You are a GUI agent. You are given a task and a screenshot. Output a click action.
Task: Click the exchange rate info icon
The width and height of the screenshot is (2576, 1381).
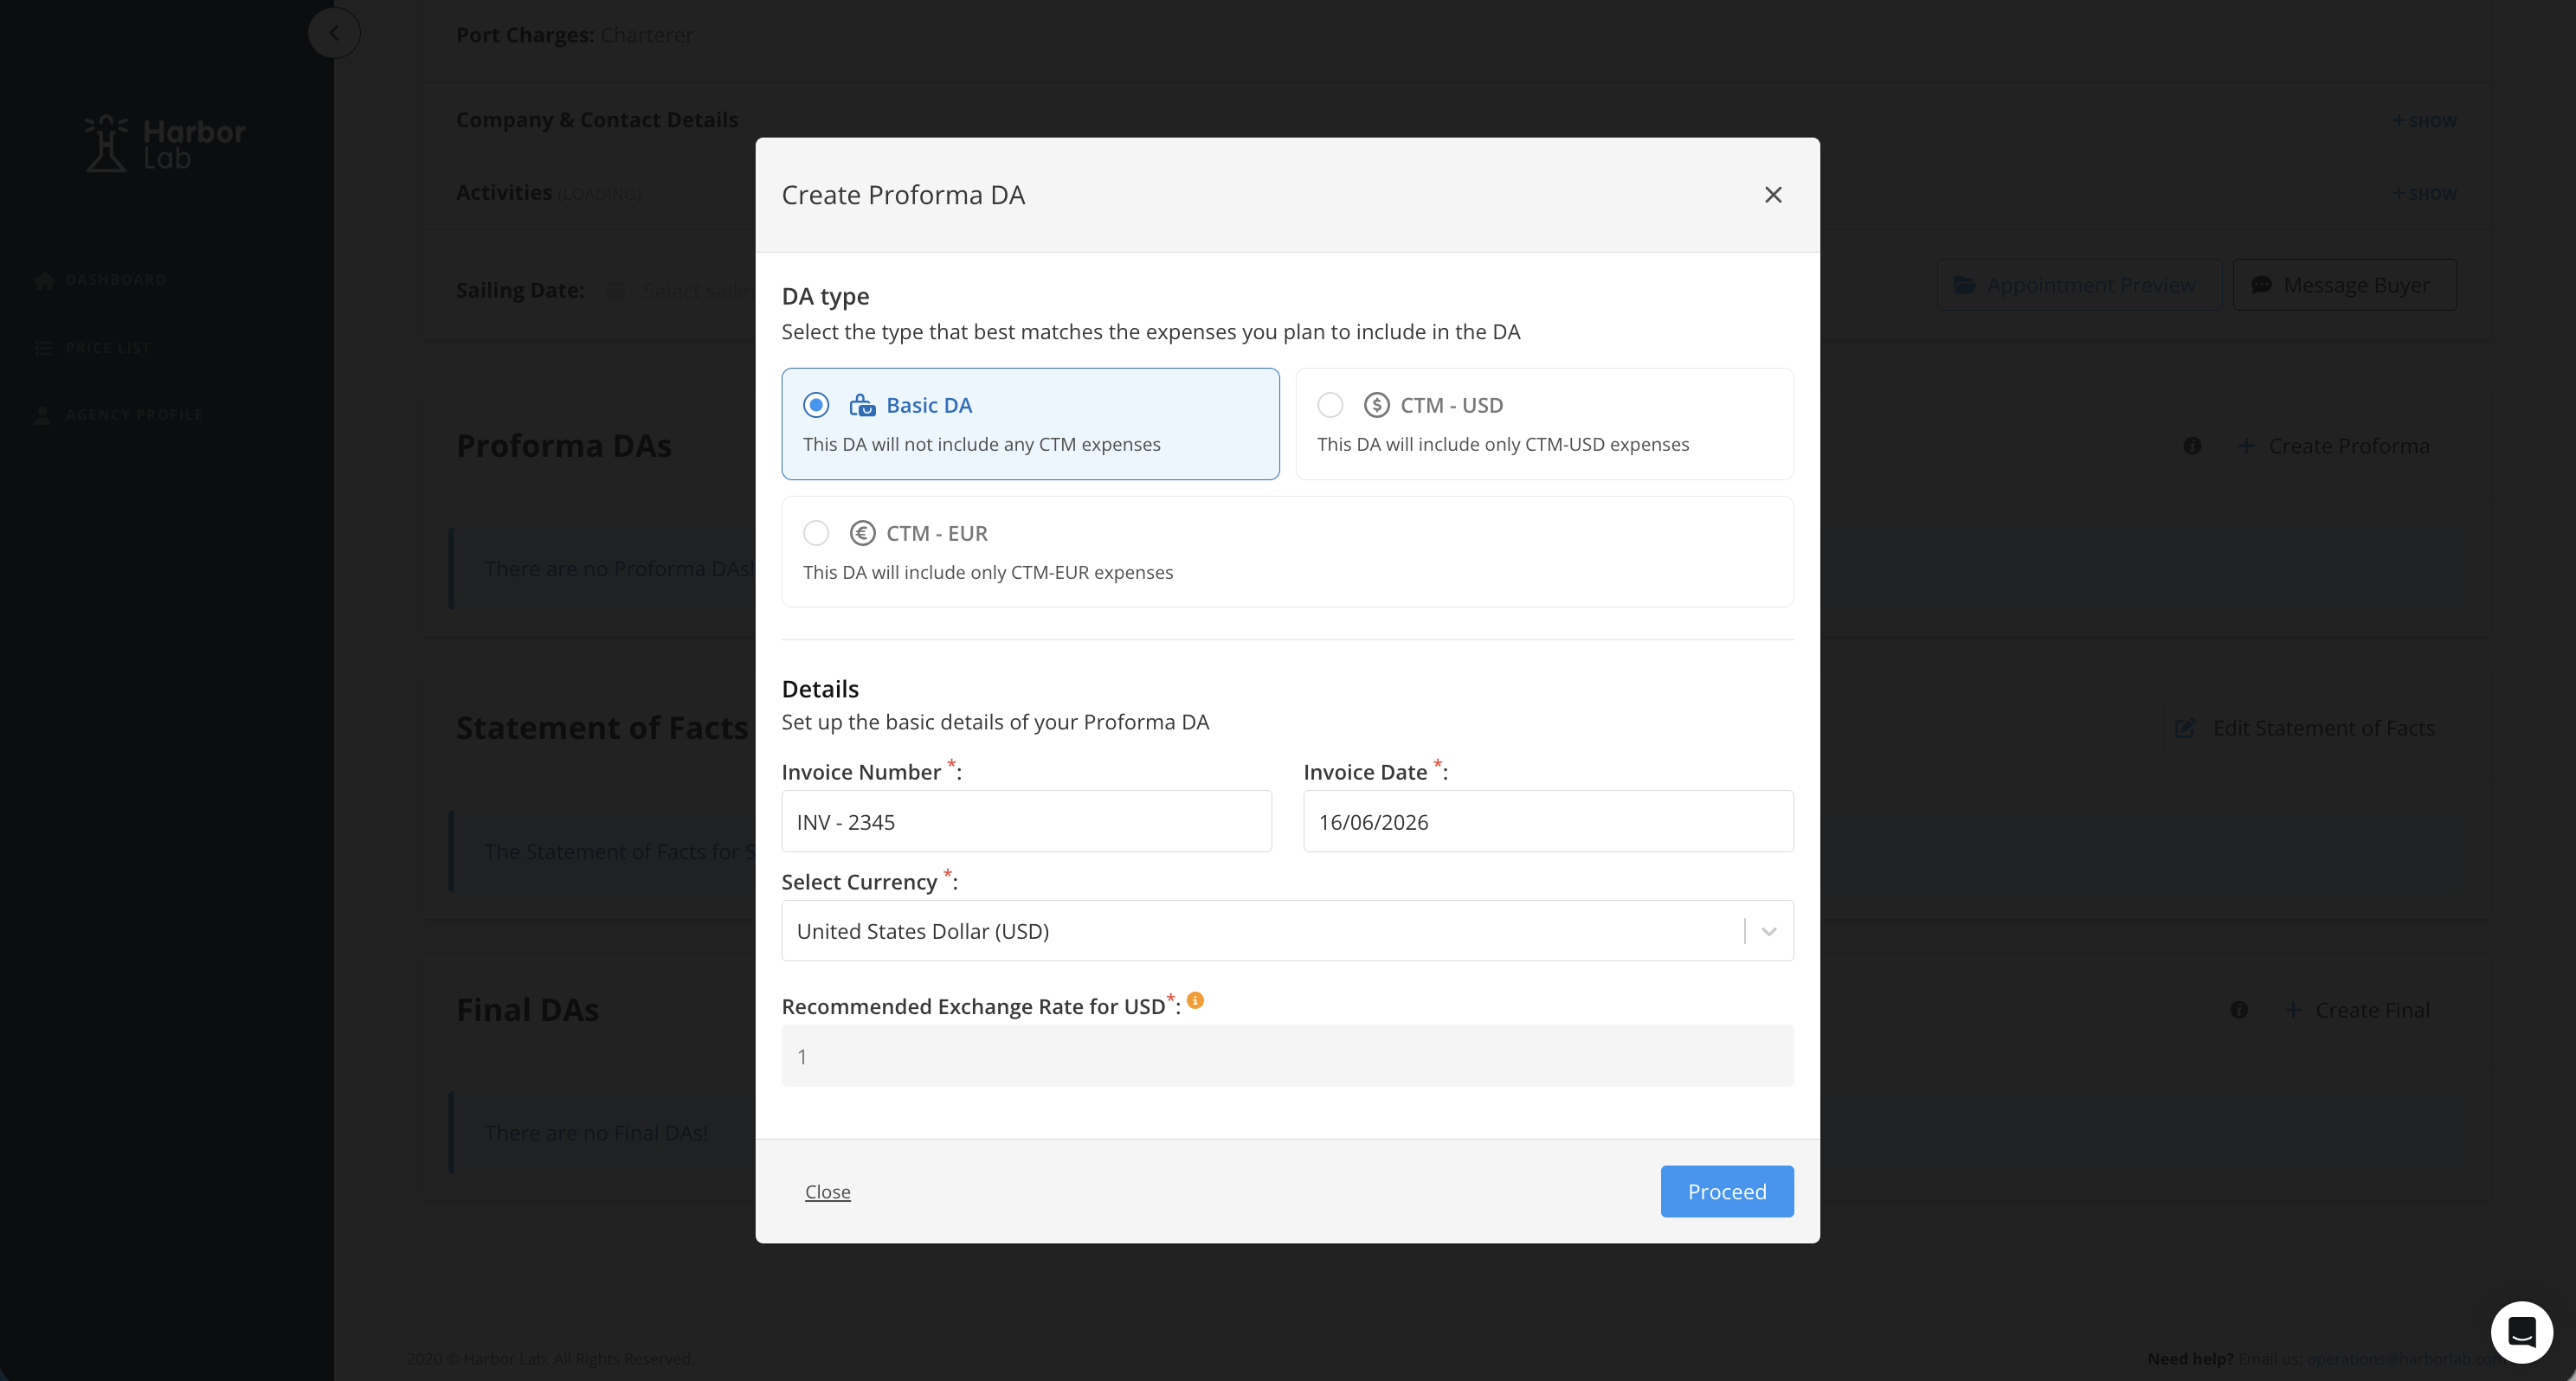click(x=1195, y=1000)
